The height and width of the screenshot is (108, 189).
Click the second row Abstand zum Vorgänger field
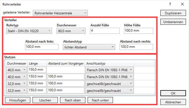tap(66, 77)
